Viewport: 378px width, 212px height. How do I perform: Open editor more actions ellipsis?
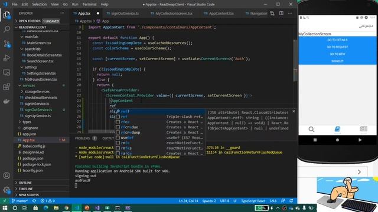[290, 14]
